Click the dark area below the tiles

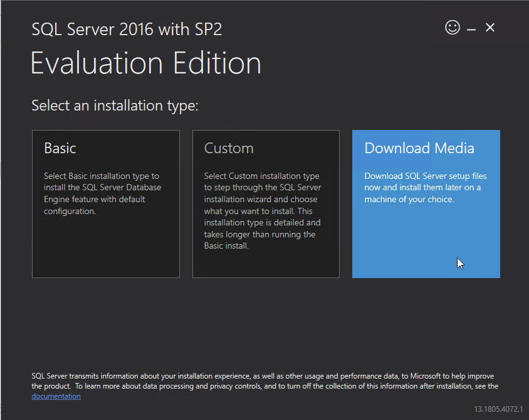pyautogui.click(x=263, y=320)
